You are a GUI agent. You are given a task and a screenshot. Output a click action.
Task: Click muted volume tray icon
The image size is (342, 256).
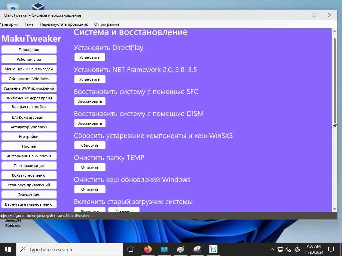[x=288, y=249]
